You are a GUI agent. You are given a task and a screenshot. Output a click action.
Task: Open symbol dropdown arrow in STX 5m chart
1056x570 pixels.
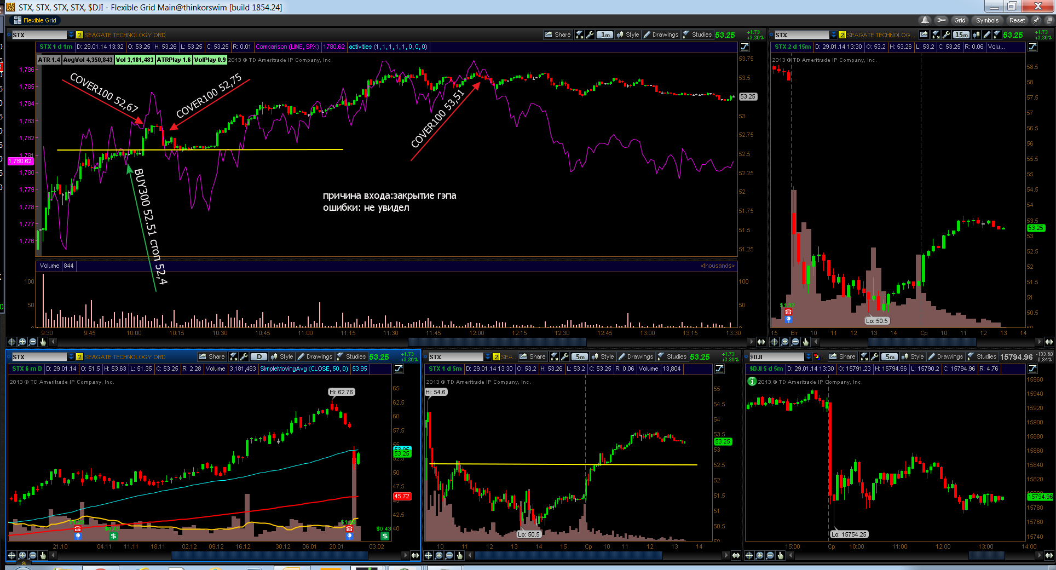point(488,356)
